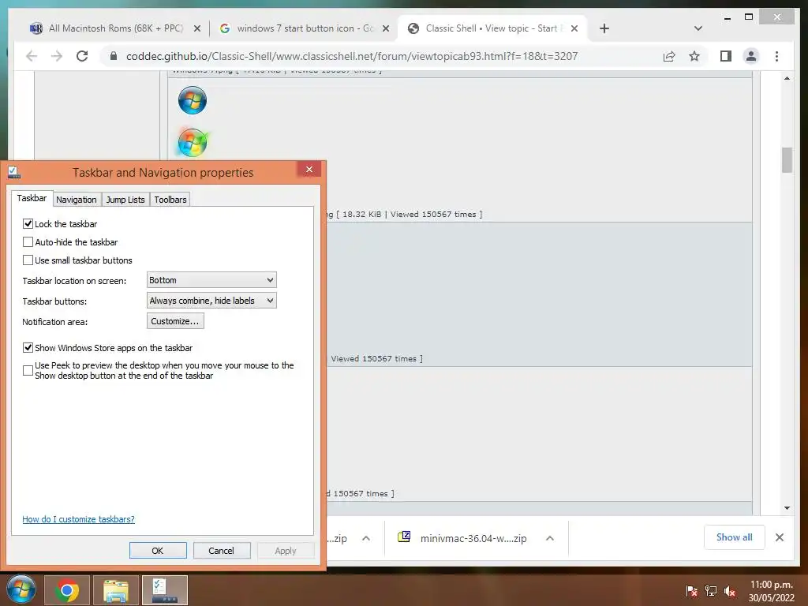Click the first Windows 7 orb image
This screenshot has width=808, height=606.
[x=193, y=100]
